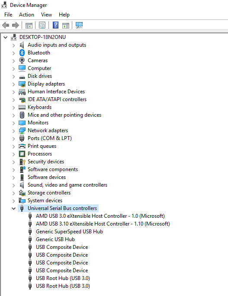Screen dimensions: 228x296
Task: Click the blue Help toolbar icon
Action: pos(55,25)
